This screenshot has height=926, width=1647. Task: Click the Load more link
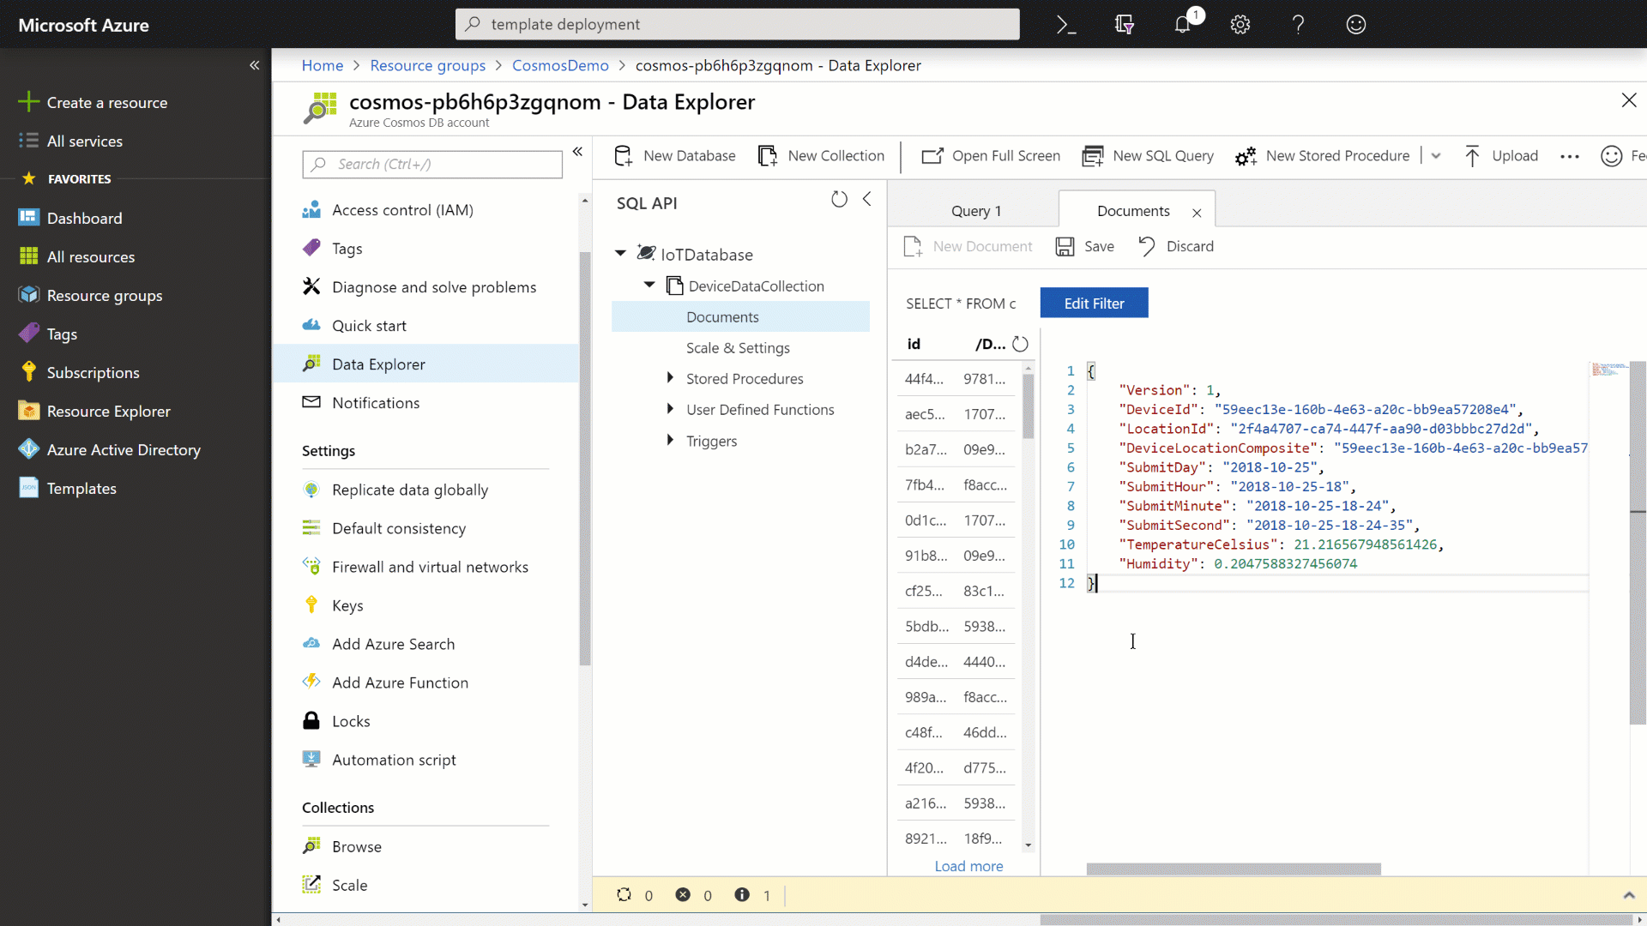pos(969,865)
